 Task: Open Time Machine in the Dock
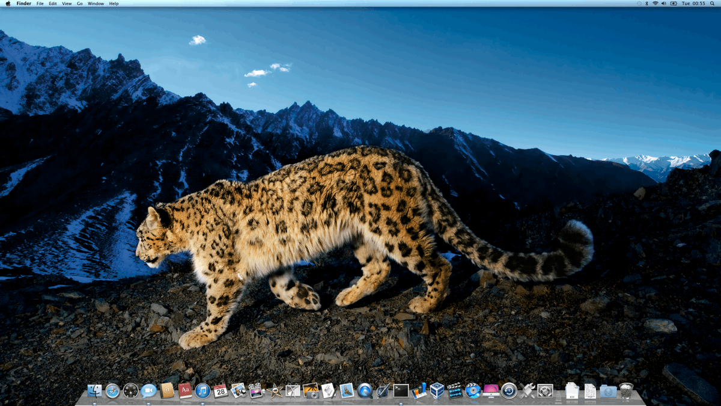coord(509,391)
